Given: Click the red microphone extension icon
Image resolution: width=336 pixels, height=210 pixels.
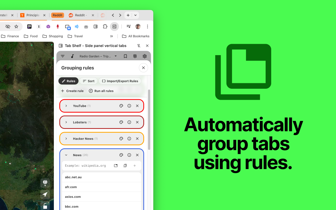Looking at the screenshot, I should click(x=58, y=27).
